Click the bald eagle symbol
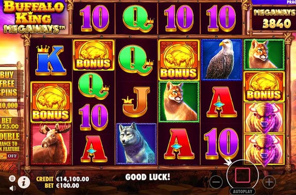The height and width of the screenshot is (195, 296). (221, 60)
